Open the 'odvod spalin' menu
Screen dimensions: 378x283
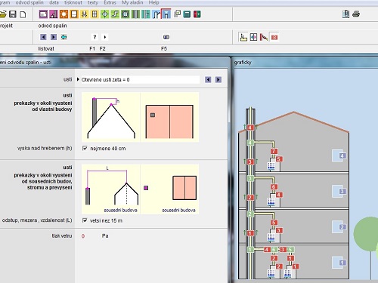click(x=29, y=2)
